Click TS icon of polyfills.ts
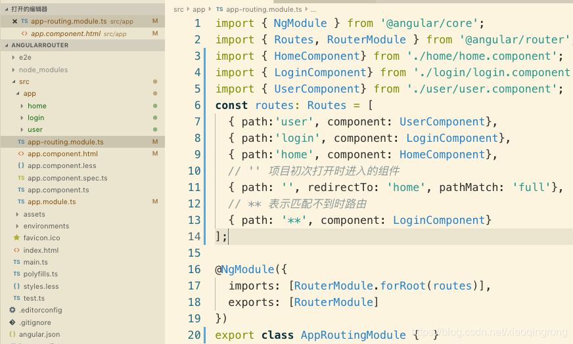Image resolution: width=573 pixels, height=344 pixels. (x=16, y=274)
